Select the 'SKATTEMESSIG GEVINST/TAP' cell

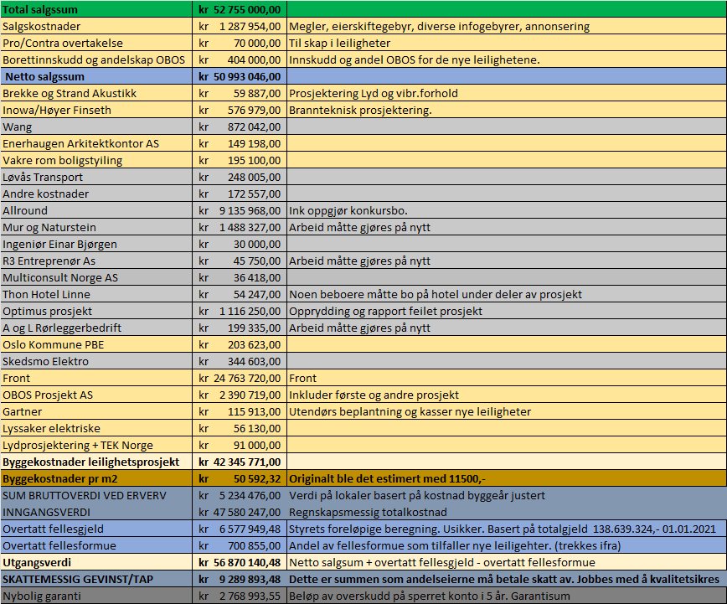(x=96, y=579)
